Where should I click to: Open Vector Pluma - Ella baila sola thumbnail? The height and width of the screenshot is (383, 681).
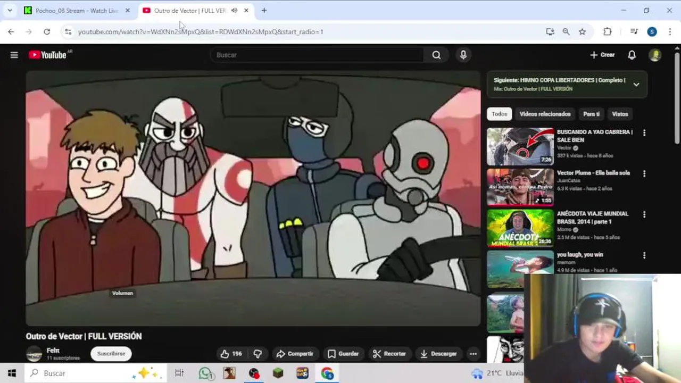coord(520,187)
